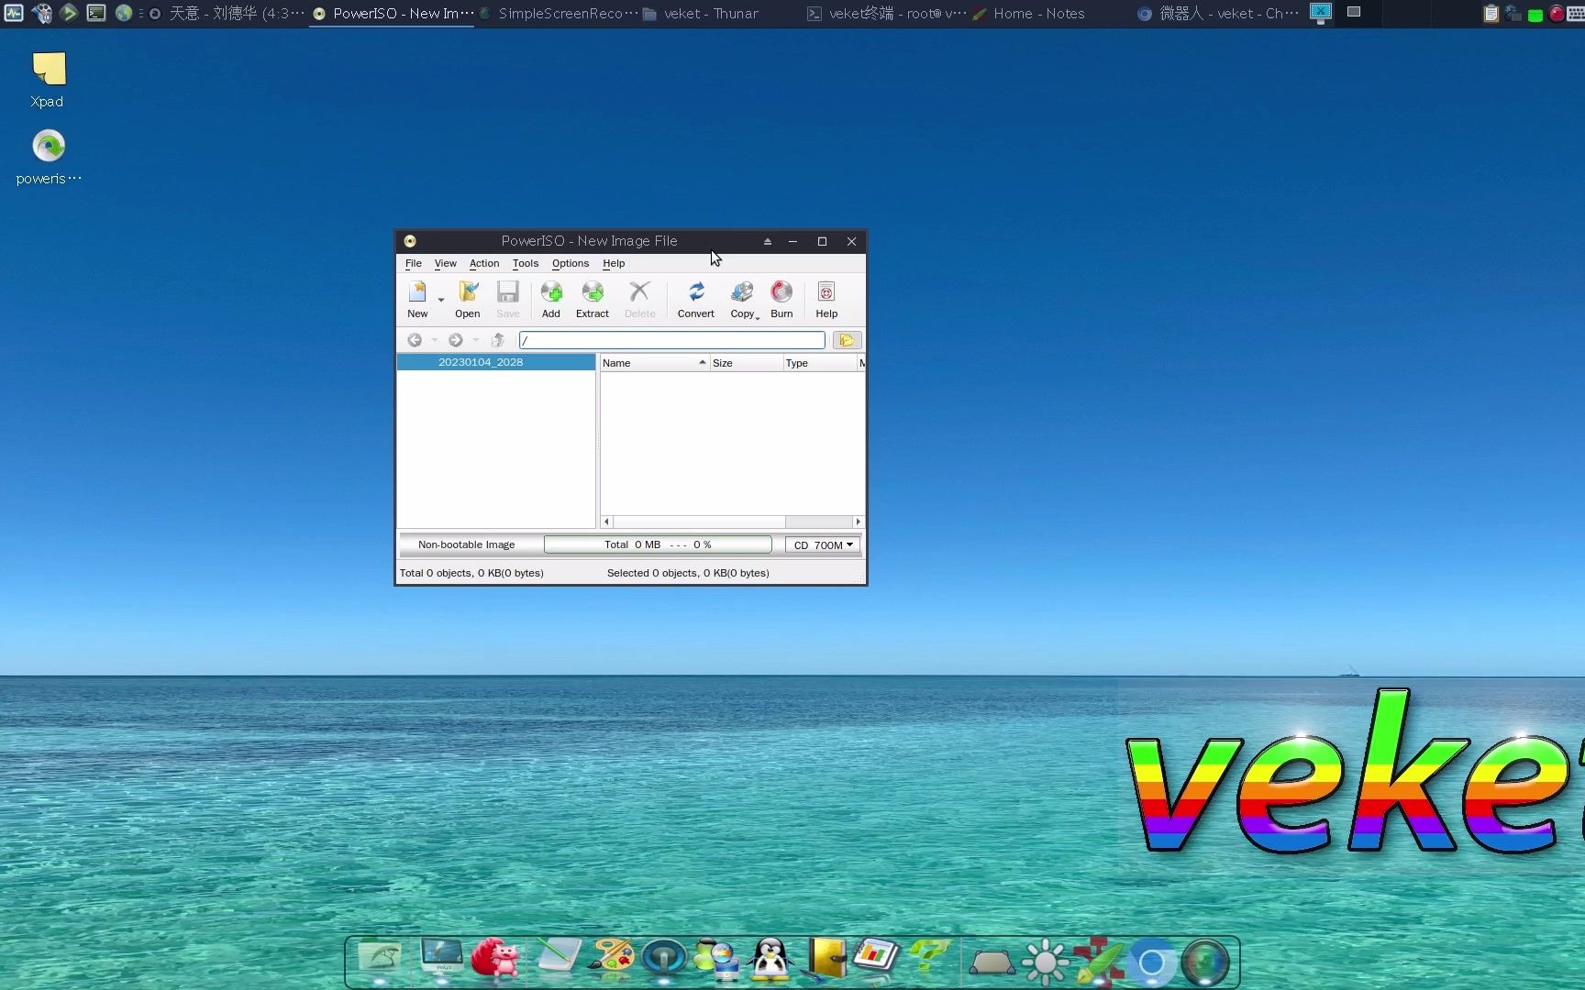Click the brightness sun icon in dock
1585x990 pixels.
(x=1045, y=962)
